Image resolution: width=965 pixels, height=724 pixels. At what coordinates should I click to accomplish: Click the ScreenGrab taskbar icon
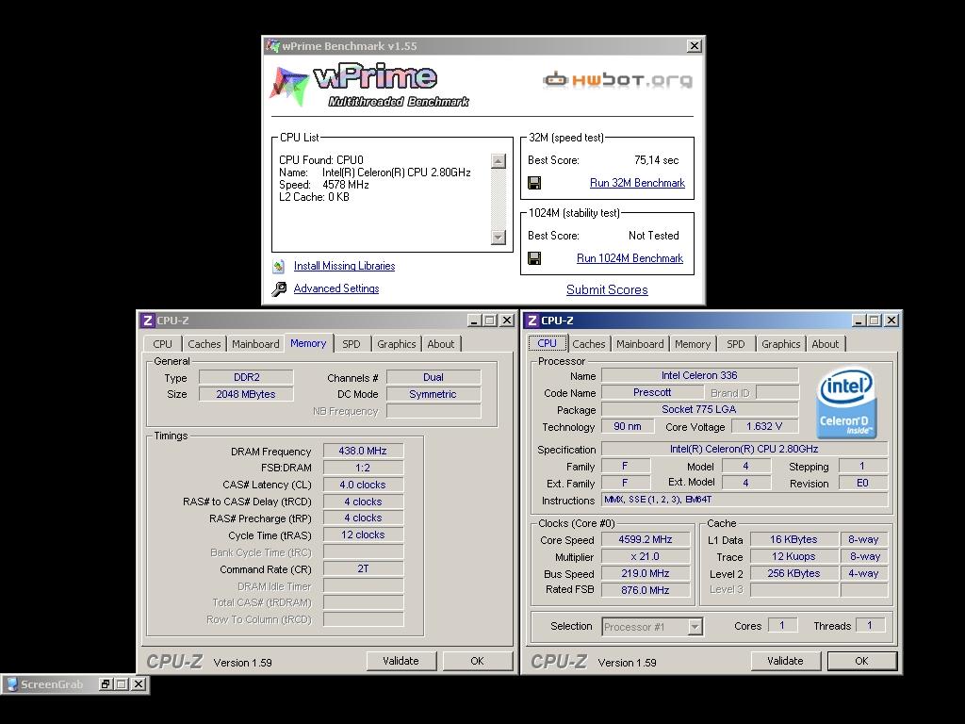coord(11,684)
